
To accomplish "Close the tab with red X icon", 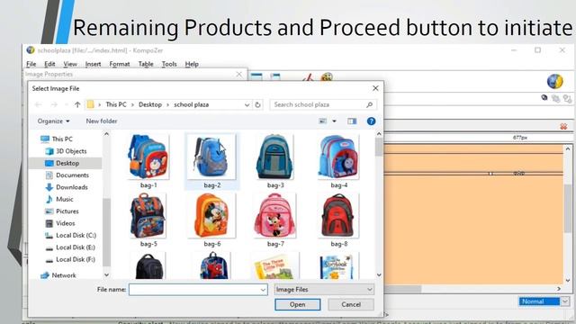I will (563, 126).
